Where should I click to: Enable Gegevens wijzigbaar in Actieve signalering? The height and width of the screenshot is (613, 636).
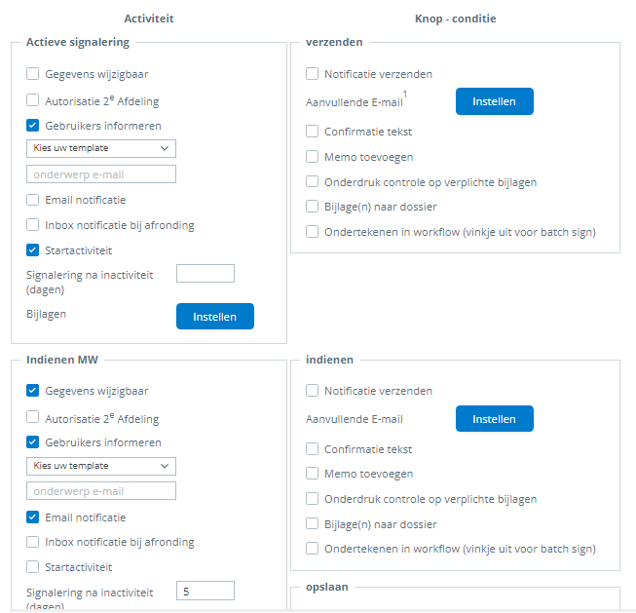click(33, 74)
